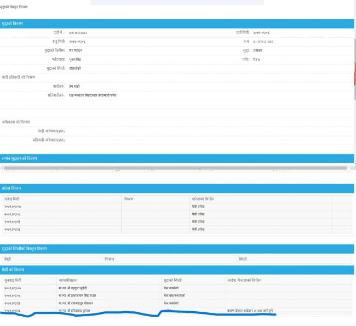The width and height of the screenshot is (356, 326).
Task: Click the आदेश /फैसलाको किसिम column header
Action: pos(244,280)
